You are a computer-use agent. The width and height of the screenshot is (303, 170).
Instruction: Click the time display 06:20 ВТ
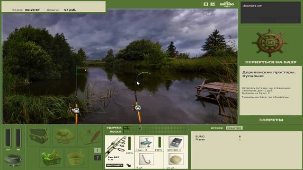[x=32, y=10]
